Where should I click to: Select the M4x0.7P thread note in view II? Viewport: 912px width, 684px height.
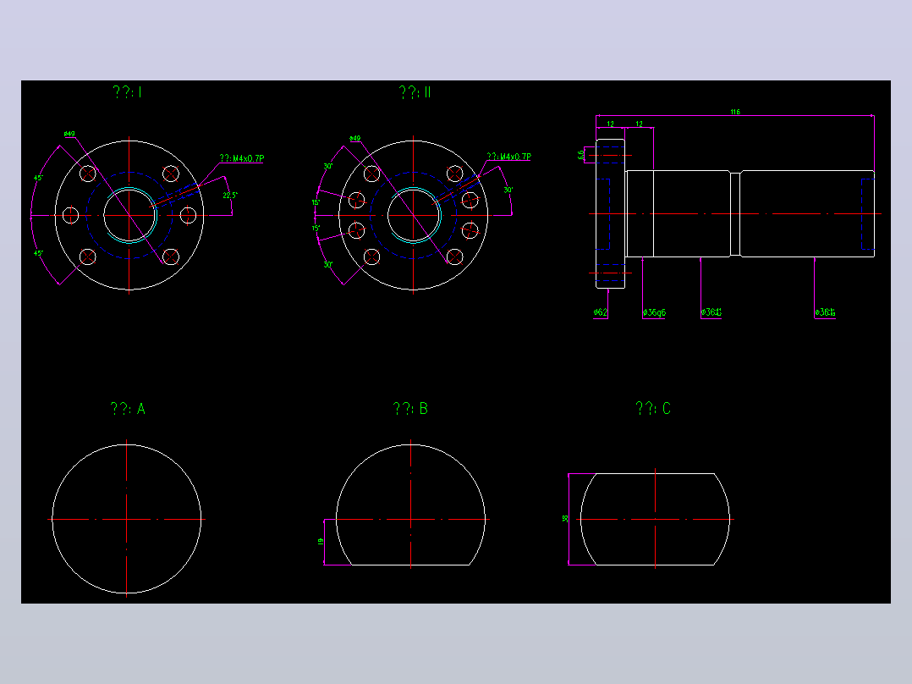(x=508, y=157)
